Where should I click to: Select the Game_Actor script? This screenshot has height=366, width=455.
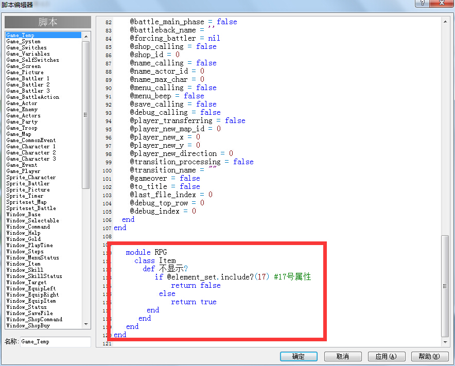pos(22,103)
